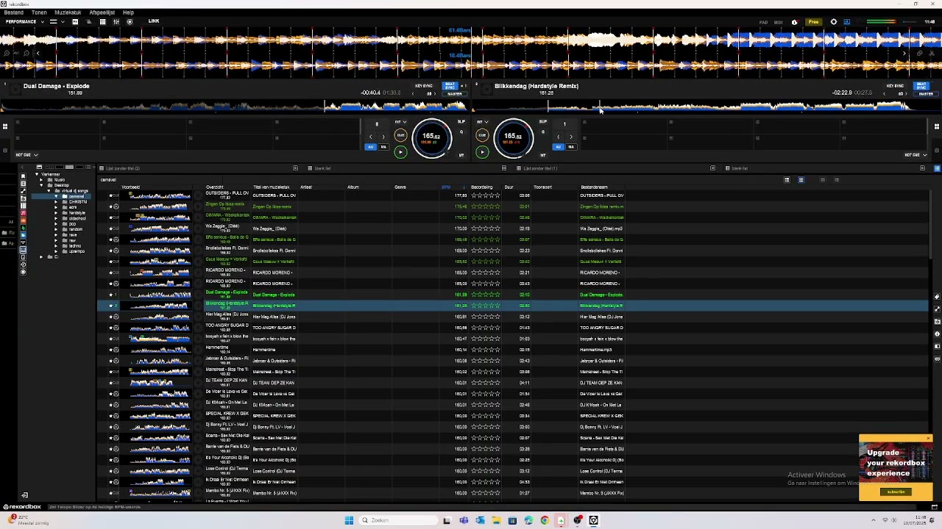Screen dimensions: 942x529
Task: Seek in deck 1 overview waveform
Action: [x=235, y=107]
